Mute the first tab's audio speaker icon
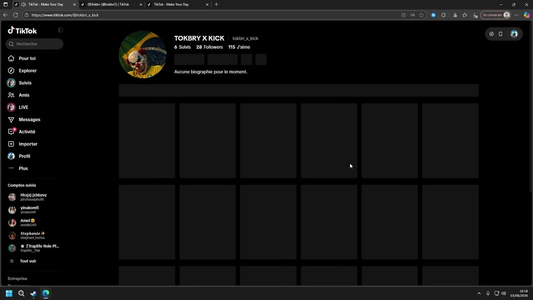 click(x=23, y=5)
